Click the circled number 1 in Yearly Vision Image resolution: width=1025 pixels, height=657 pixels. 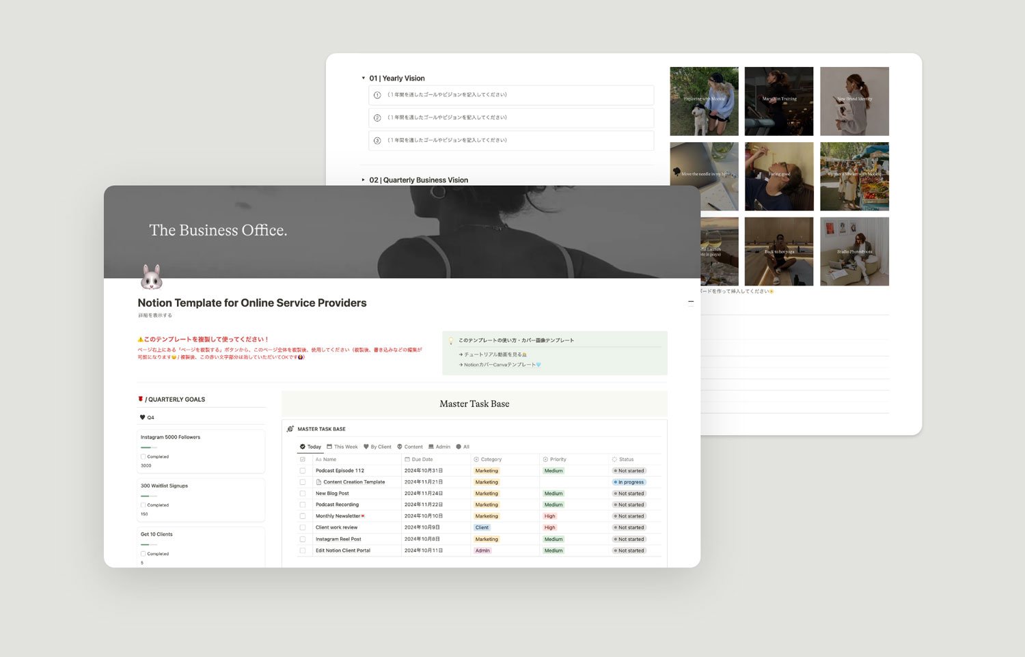pyautogui.click(x=377, y=95)
